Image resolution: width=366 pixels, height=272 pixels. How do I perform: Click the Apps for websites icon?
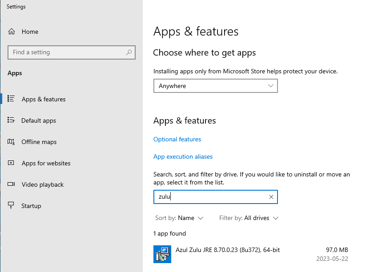point(12,163)
